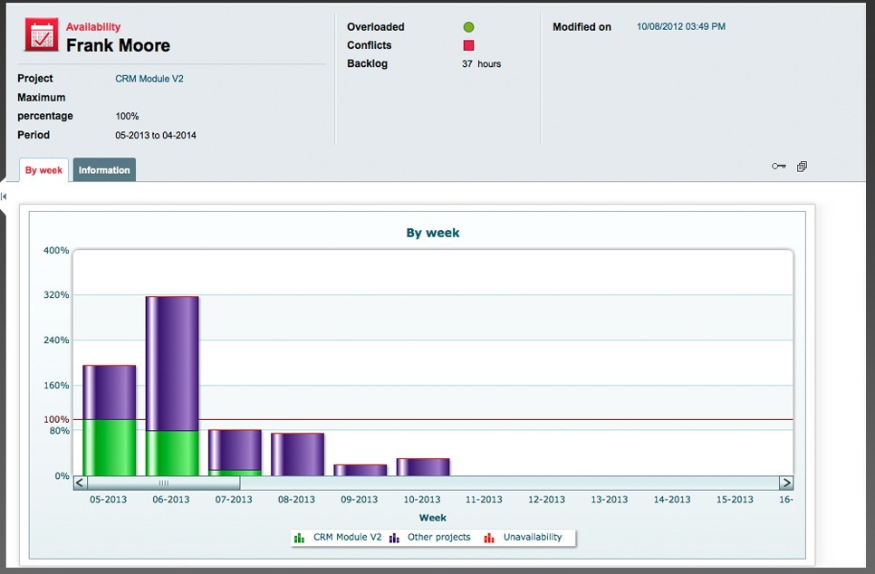
Task: Toggle Unavailability legend series
Action: pos(524,537)
